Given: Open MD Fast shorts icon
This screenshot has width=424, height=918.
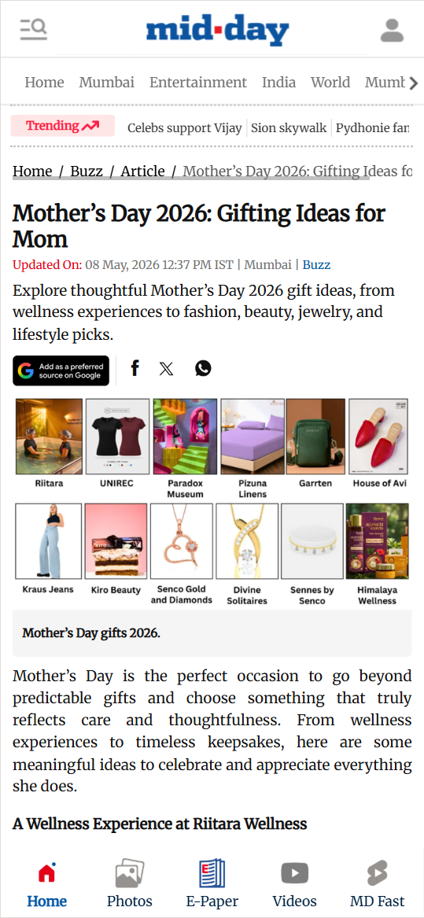Looking at the screenshot, I should [377, 883].
